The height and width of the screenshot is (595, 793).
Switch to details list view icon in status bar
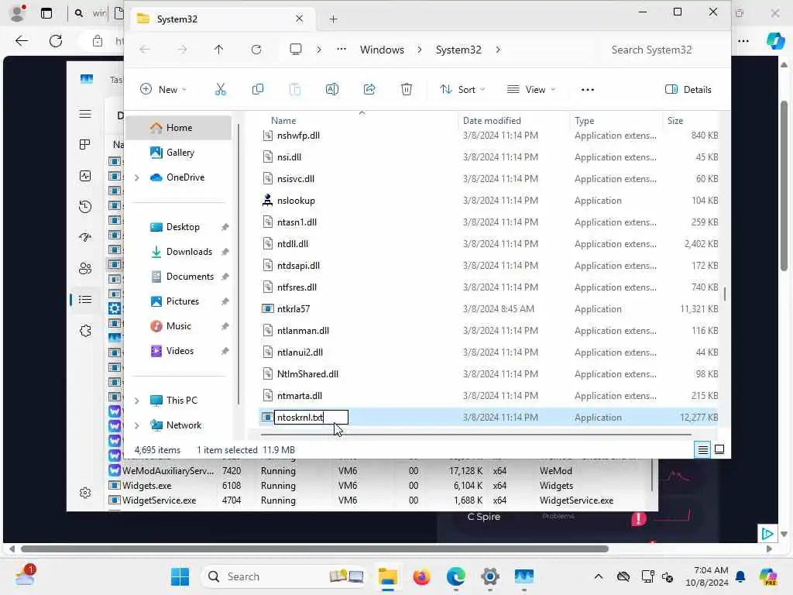pos(703,449)
